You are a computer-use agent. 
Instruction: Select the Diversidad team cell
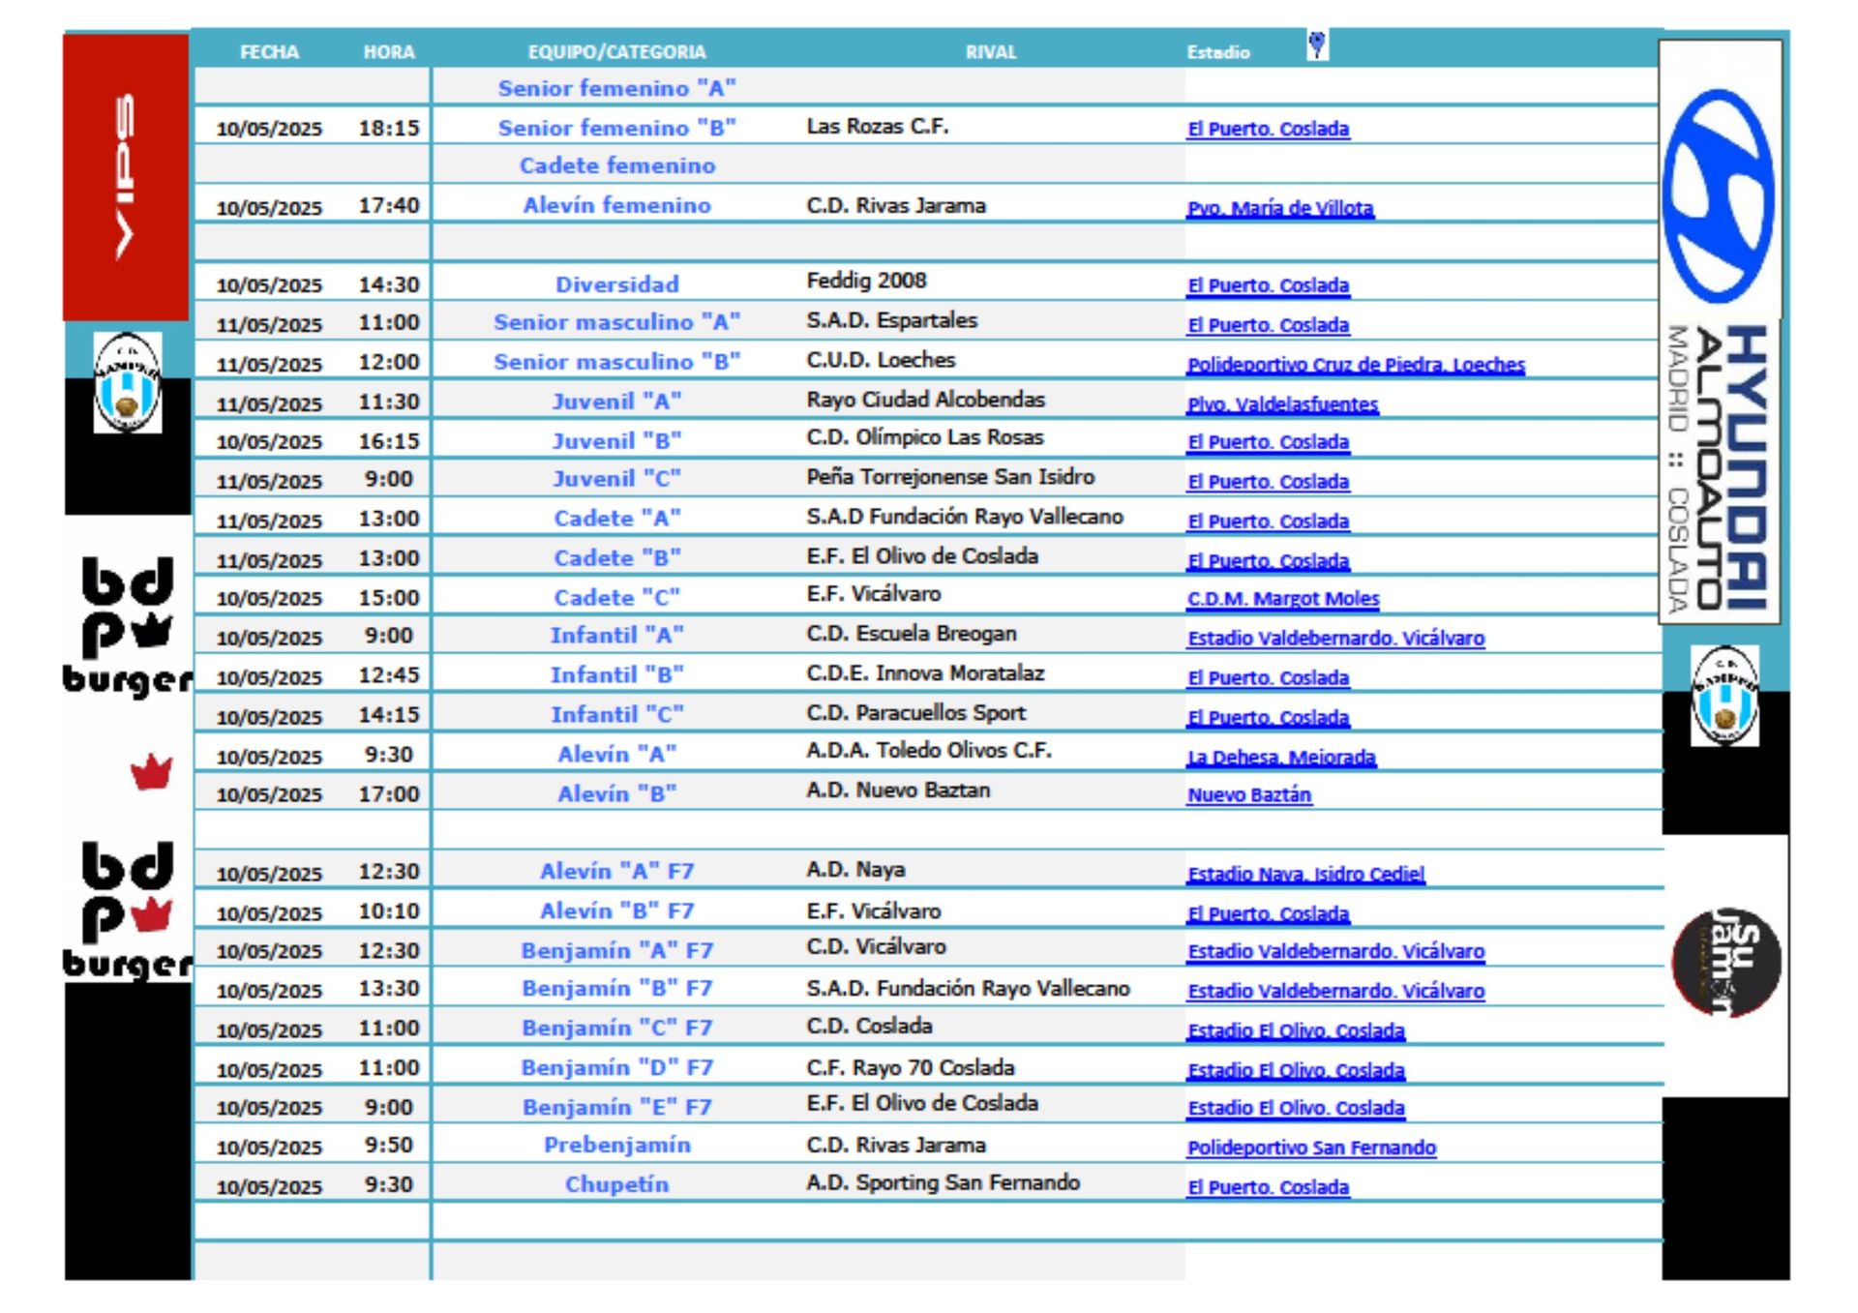[x=616, y=285]
